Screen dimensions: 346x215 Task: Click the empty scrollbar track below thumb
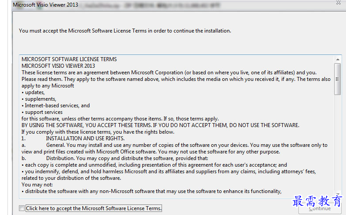coord(337,143)
